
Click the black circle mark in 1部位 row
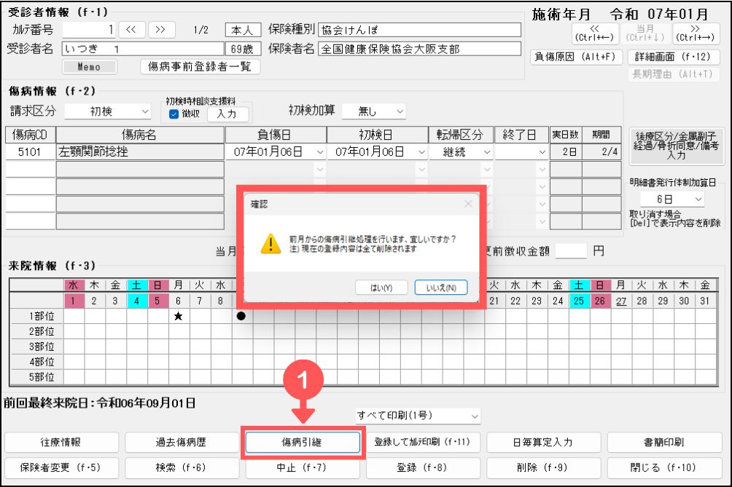[241, 316]
